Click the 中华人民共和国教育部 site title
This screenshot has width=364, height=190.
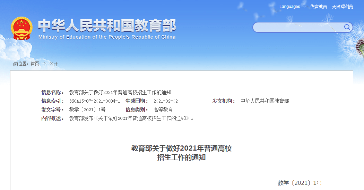coord(107,26)
